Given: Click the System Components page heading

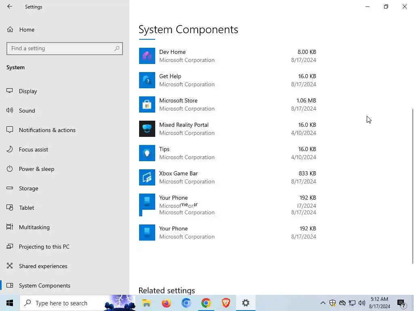Looking at the screenshot, I should (x=188, y=29).
